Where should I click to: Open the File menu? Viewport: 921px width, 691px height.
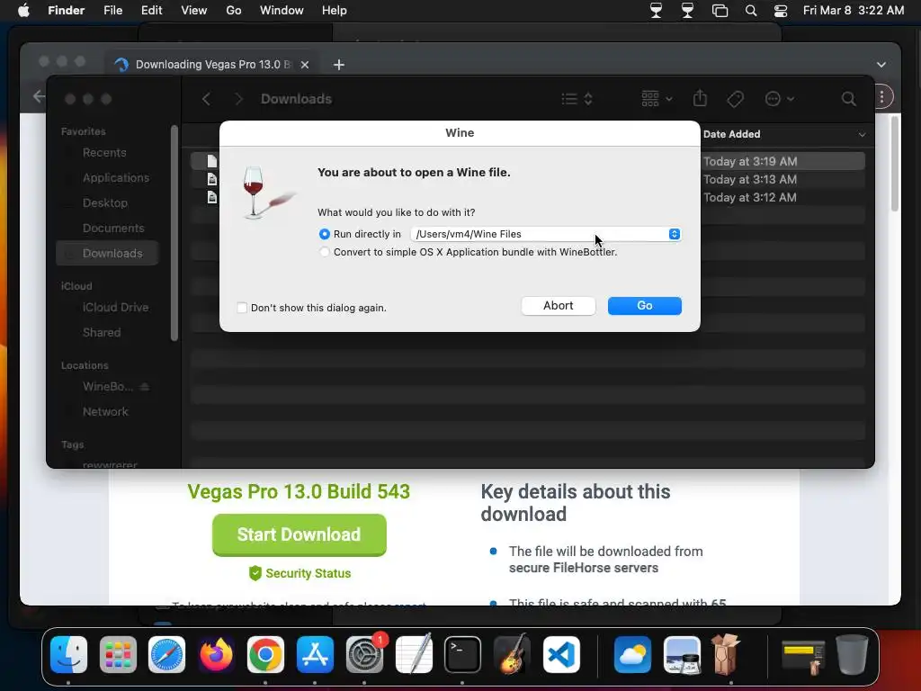(112, 11)
